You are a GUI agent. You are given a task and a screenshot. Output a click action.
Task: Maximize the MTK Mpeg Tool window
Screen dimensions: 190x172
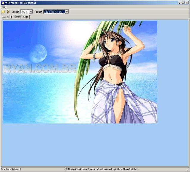click(183, 2)
